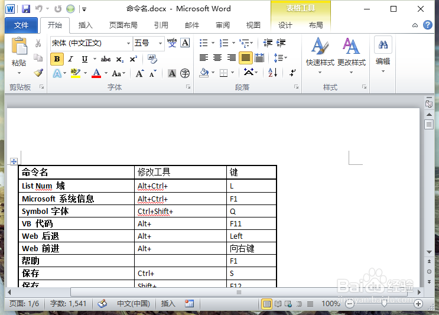Open font color dropdown arrow
The width and height of the screenshot is (439, 315).
click(106, 73)
